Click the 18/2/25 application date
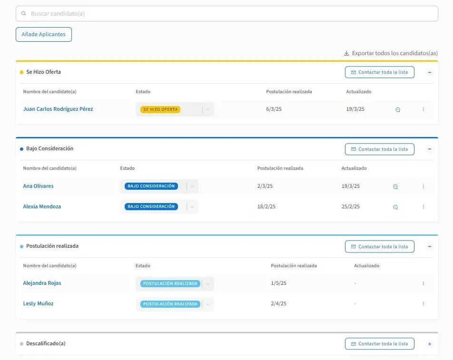Viewport: 453px width, 360px height. point(266,207)
